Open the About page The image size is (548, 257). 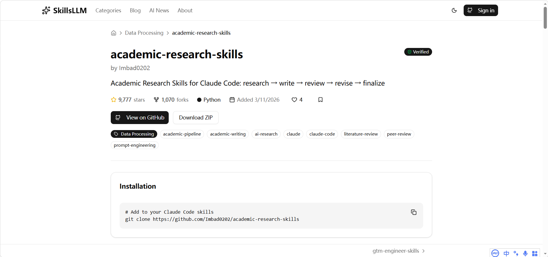point(185,10)
